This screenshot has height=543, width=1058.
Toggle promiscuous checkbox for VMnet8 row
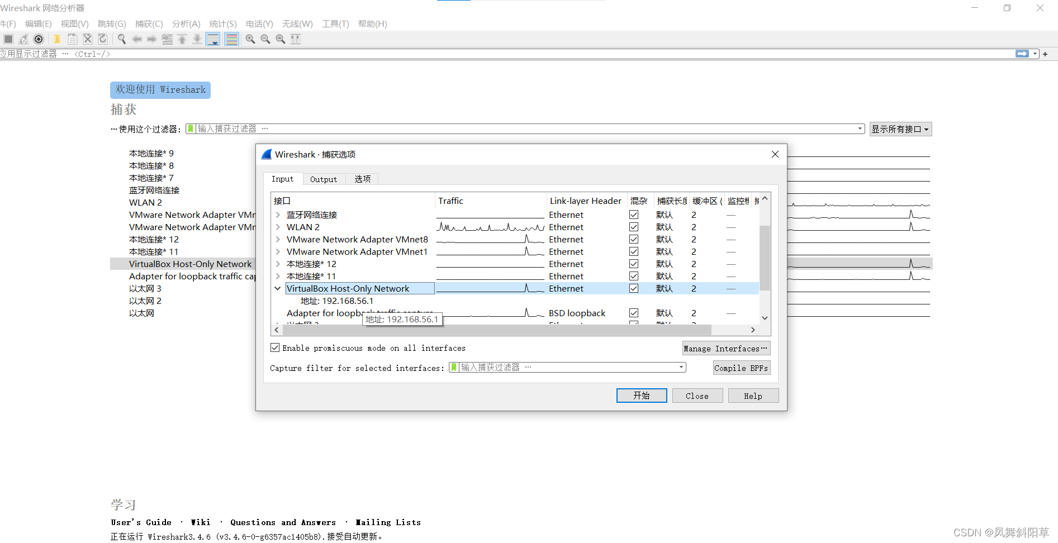coord(634,239)
